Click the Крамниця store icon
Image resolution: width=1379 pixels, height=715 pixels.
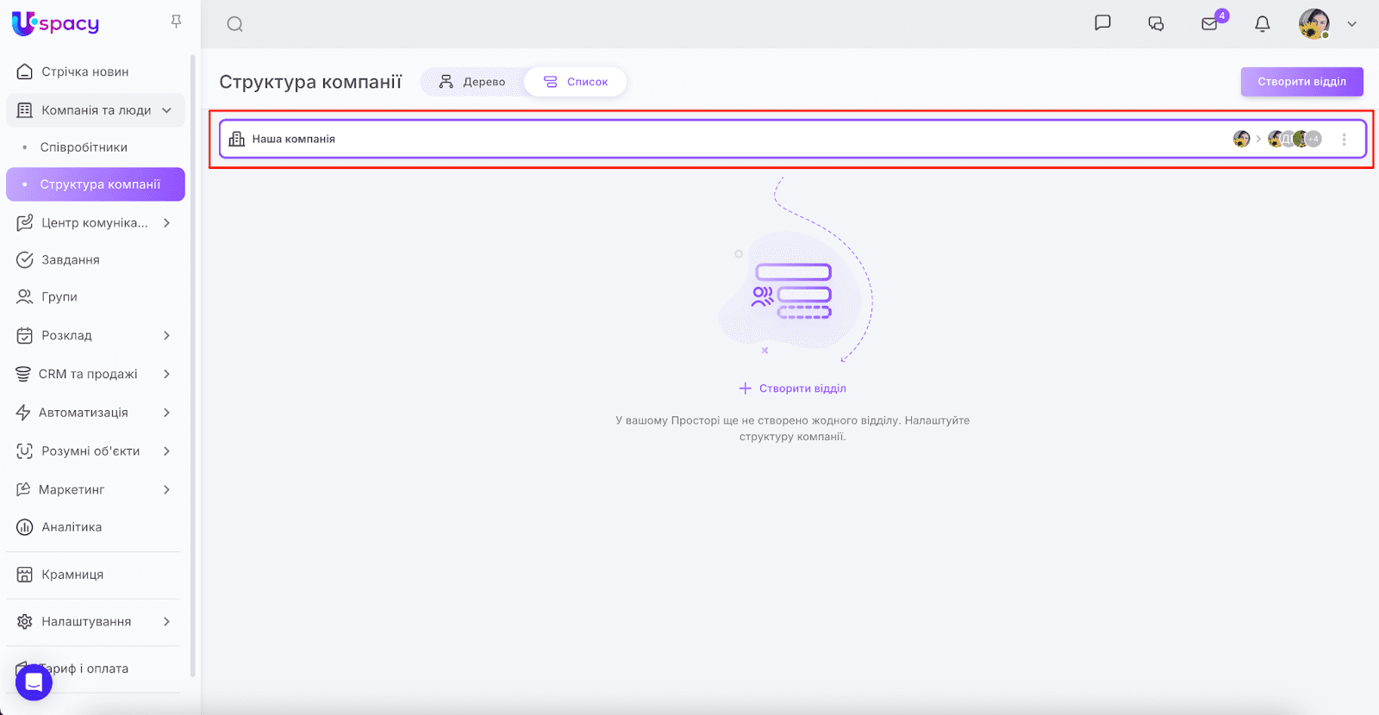[25, 575]
